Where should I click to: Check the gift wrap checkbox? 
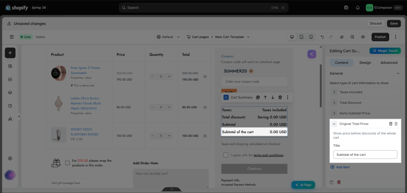click(x=68, y=163)
